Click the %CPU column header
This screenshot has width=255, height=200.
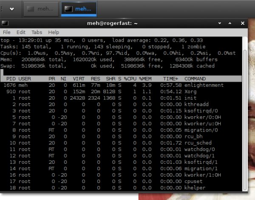click(130, 79)
